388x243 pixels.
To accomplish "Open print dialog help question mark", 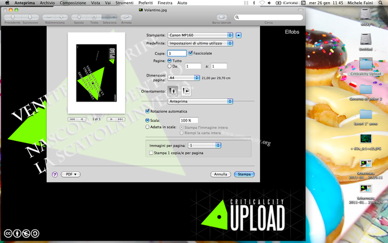I will [55, 174].
